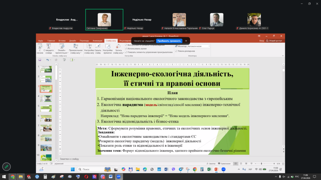Screen dimensions: 321x180
Task: Click the Заметки notes icon in status bar
Action: [x=212, y=163]
